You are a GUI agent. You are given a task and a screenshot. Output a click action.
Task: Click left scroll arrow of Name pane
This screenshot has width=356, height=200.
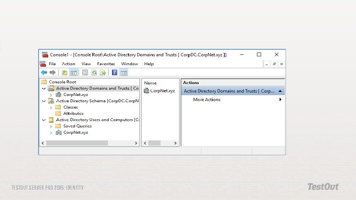click(x=145, y=143)
